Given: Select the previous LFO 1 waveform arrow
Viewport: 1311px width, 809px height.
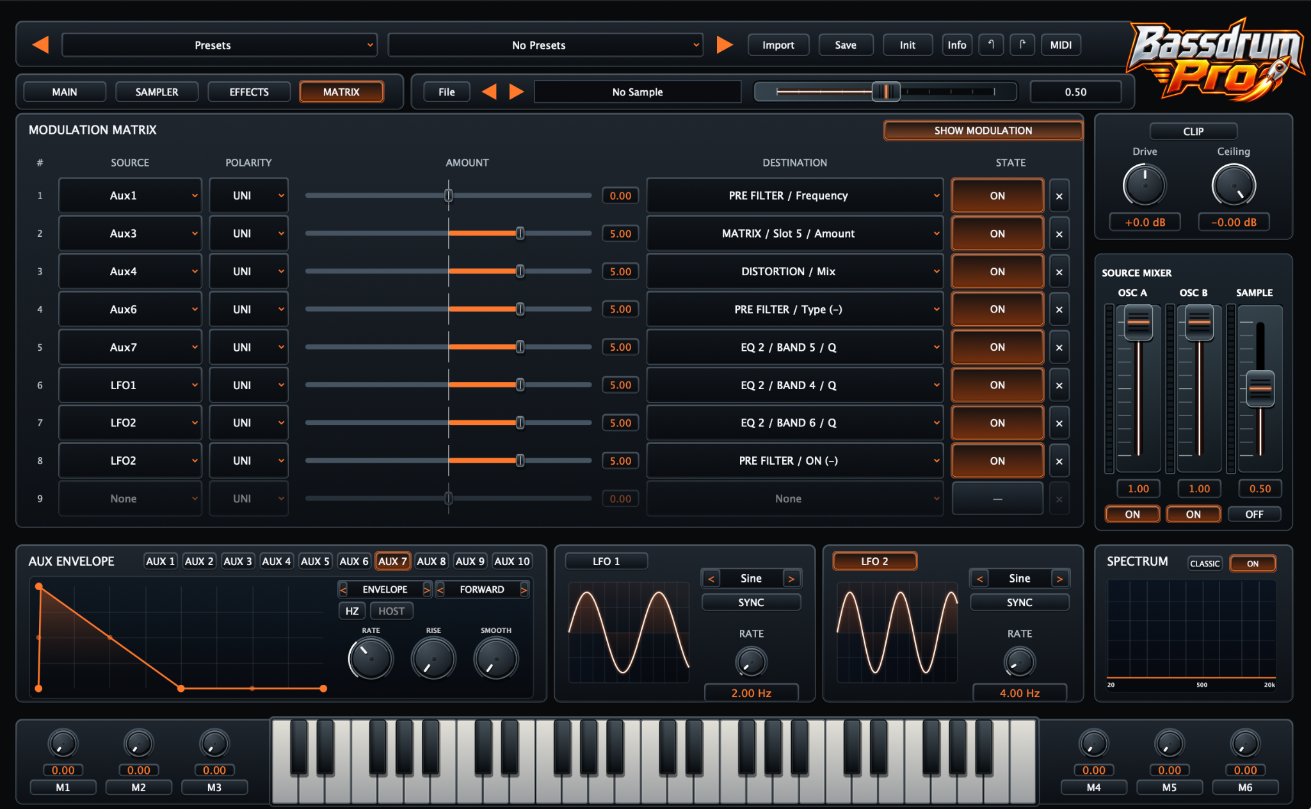Looking at the screenshot, I should coord(711,579).
